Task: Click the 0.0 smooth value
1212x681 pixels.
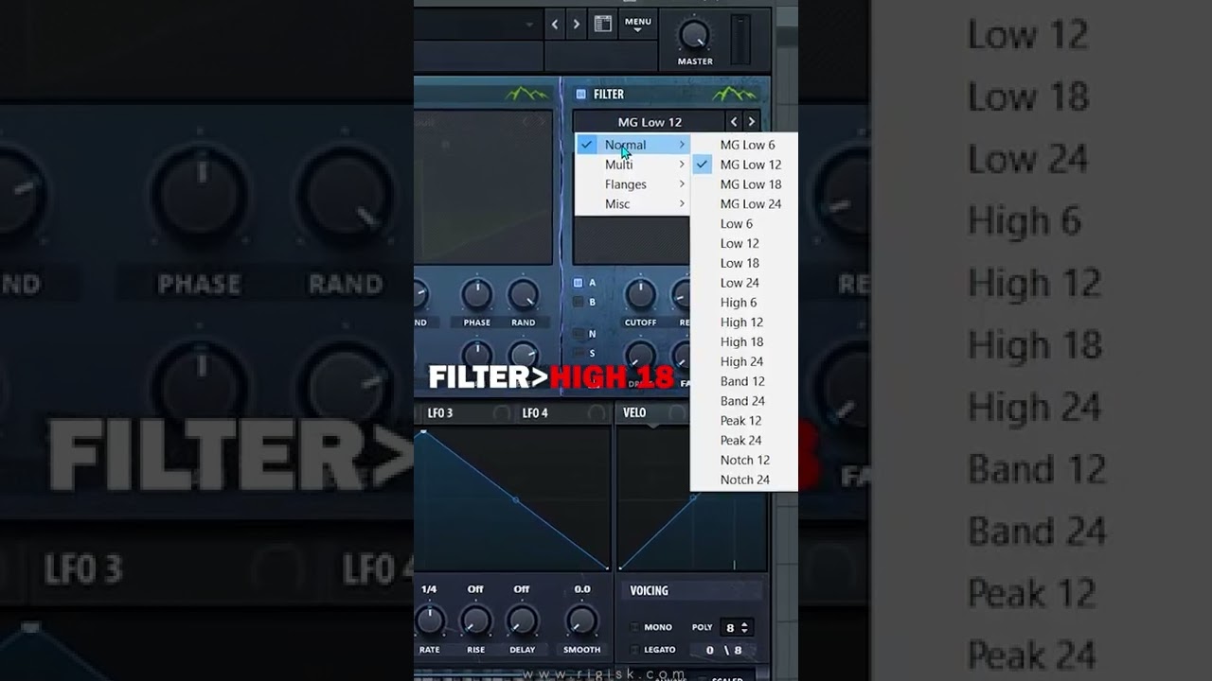Action: point(582,589)
